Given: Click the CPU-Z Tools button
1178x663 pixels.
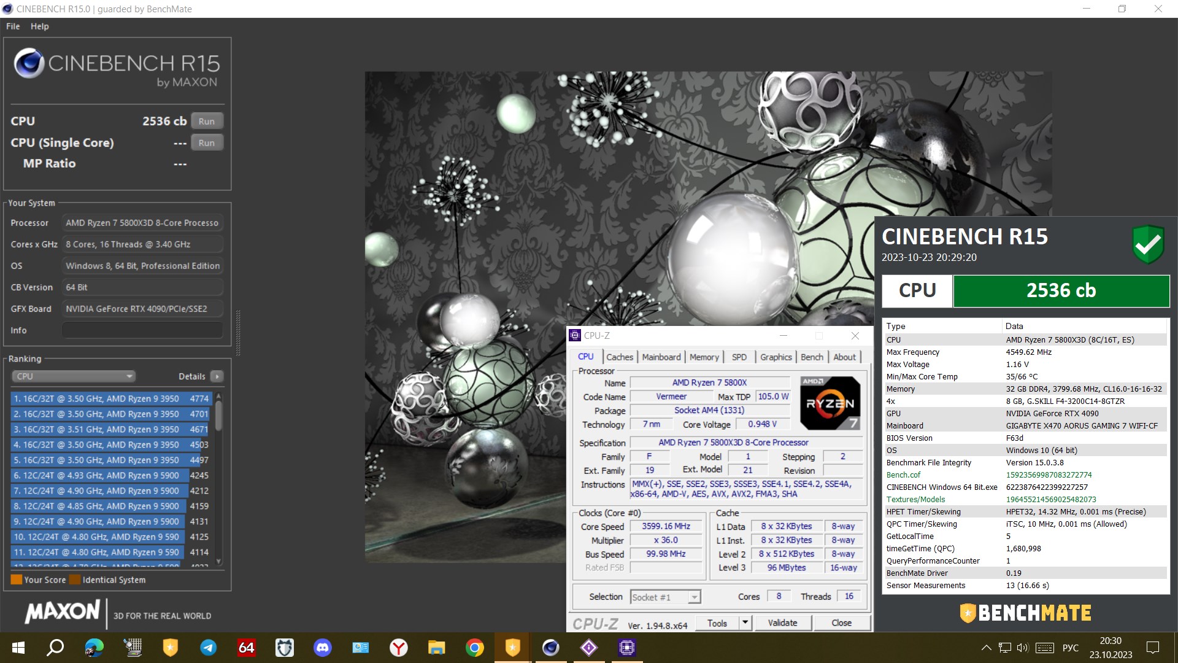Looking at the screenshot, I should click(717, 622).
